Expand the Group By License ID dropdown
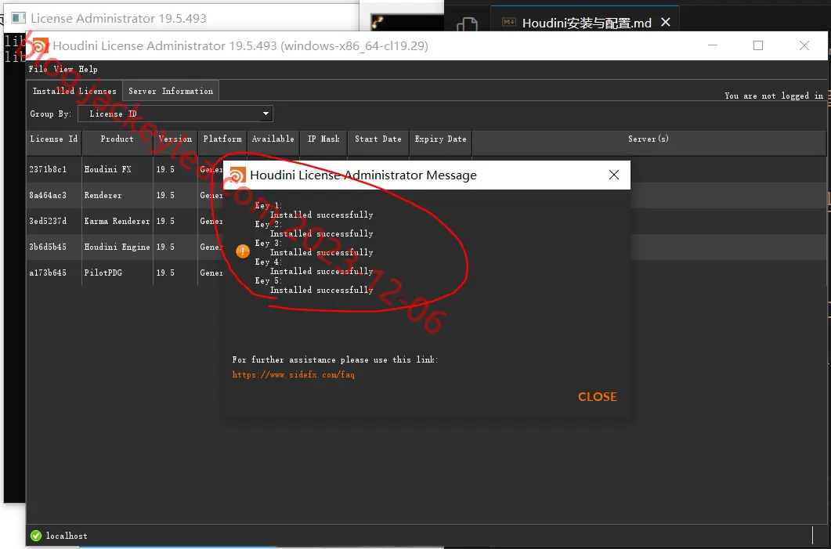The width and height of the screenshot is (831, 549). click(x=175, y=114)
